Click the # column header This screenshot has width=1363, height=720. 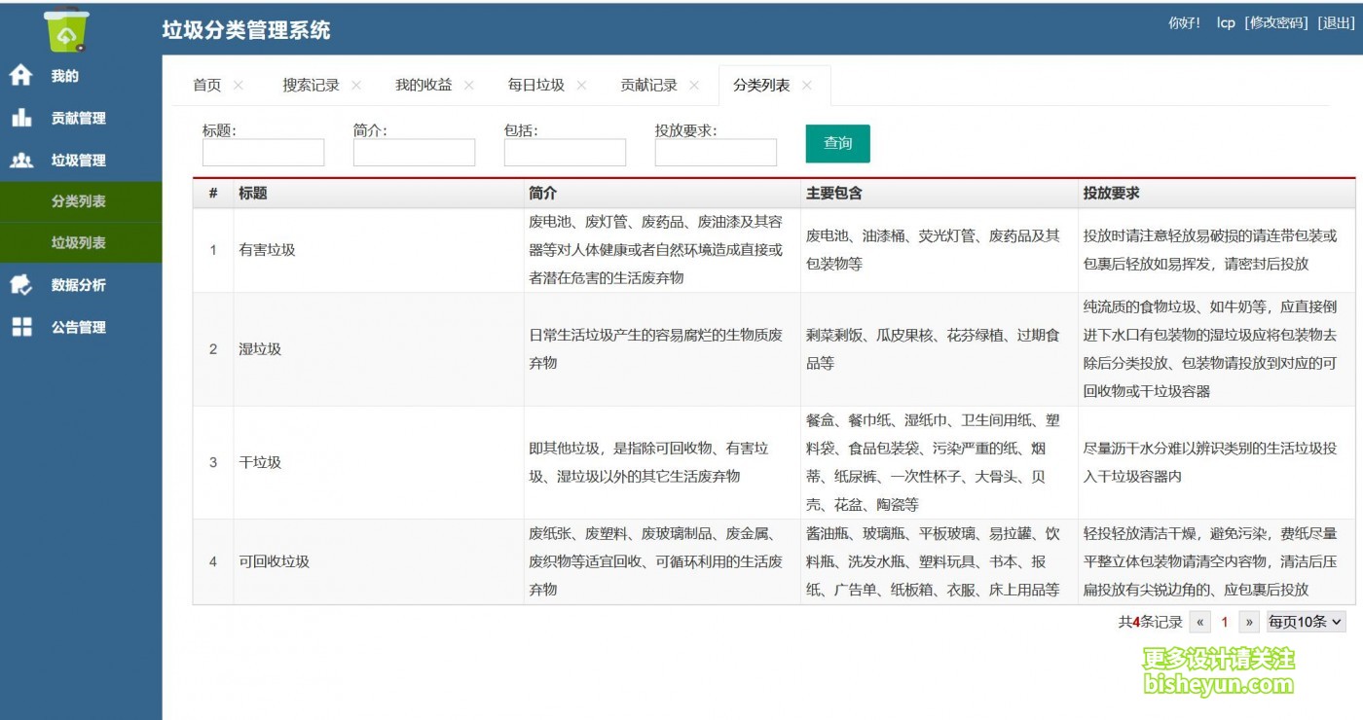tap(213, 194)
